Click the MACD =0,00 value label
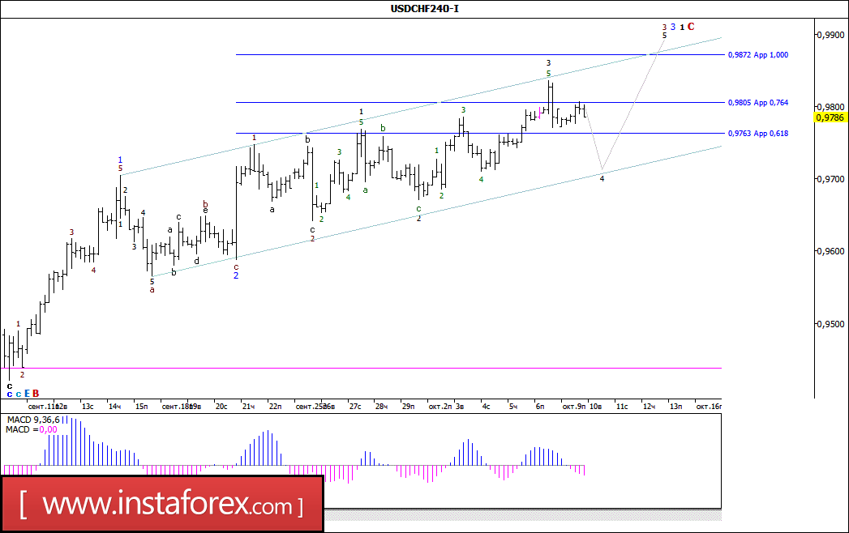 tap(32, 429)
